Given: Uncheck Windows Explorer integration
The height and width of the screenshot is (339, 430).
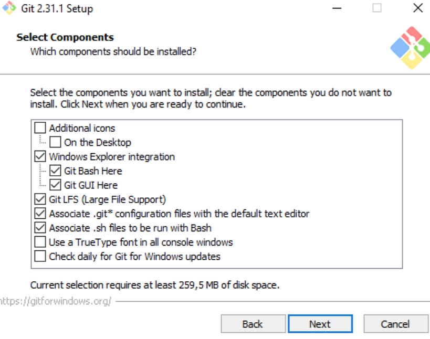Looking at the screenshot, I should [40, 156].
